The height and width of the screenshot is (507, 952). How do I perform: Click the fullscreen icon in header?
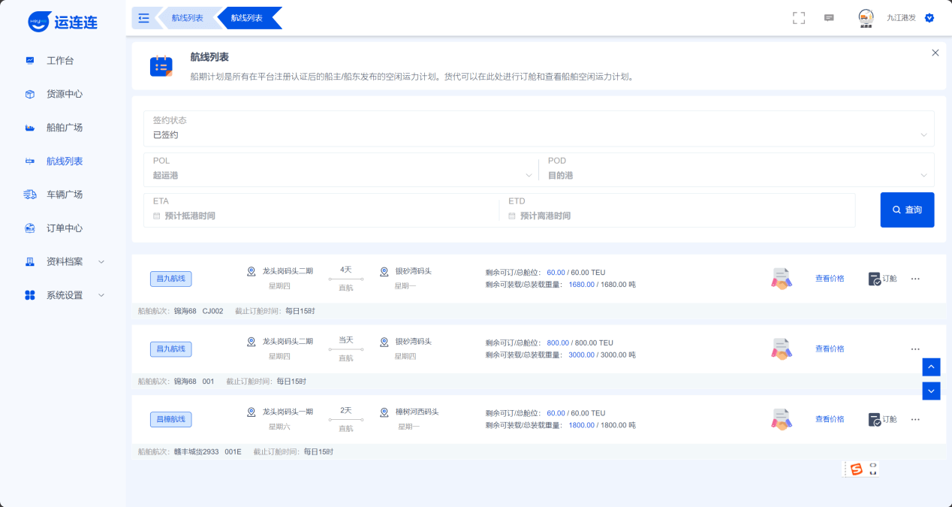click(x=799, y=18)
